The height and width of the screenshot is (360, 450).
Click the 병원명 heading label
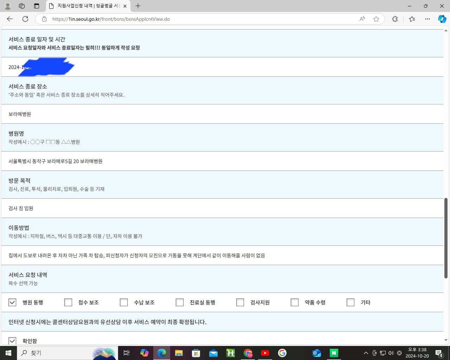(16, 134)
